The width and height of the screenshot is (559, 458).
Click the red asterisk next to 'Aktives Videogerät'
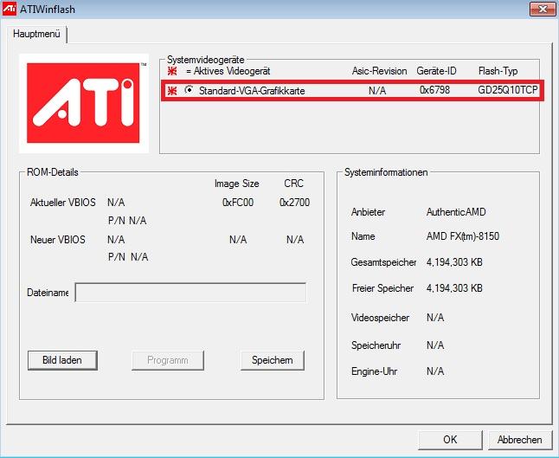pyautogui.click(x=172, y=71)
